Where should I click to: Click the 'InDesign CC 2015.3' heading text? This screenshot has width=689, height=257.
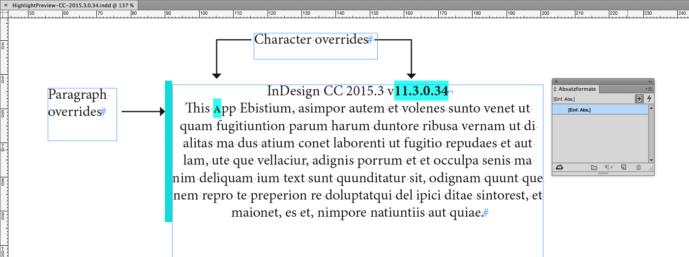coord(326,91)
